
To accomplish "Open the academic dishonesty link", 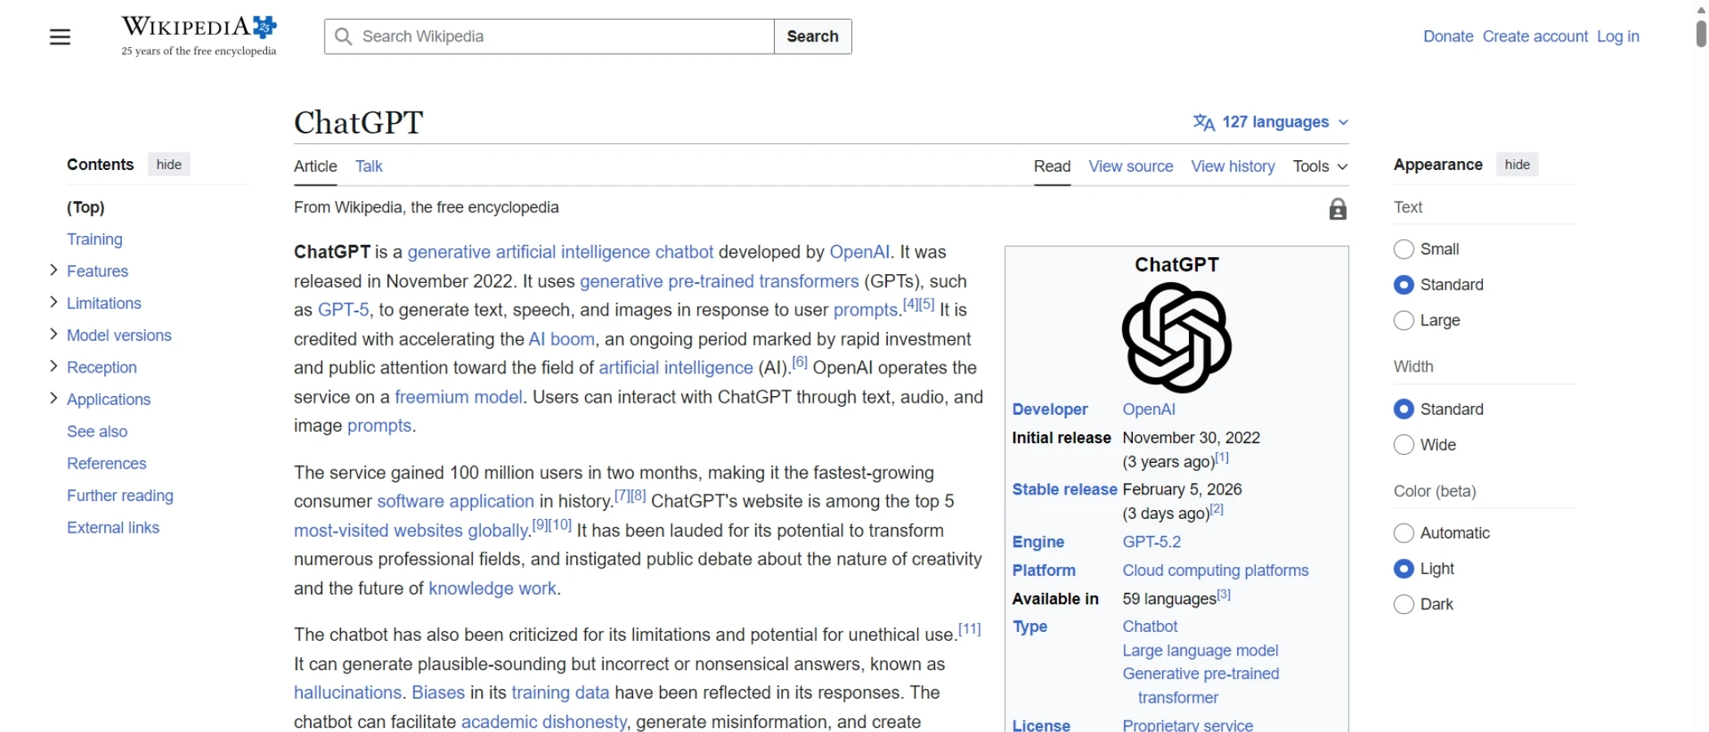I will [544, 722].
